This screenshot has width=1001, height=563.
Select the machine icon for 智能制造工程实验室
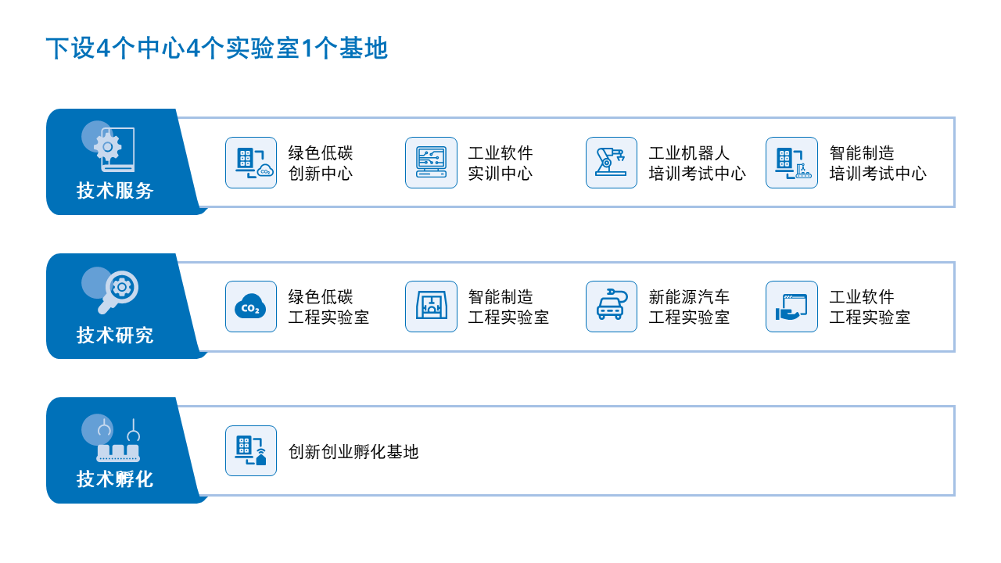(431, 307)
